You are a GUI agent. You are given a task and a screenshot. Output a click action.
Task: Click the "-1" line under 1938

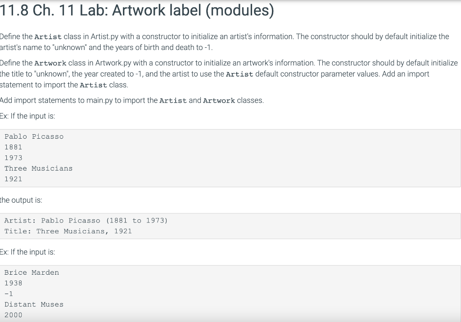(9, 294)
